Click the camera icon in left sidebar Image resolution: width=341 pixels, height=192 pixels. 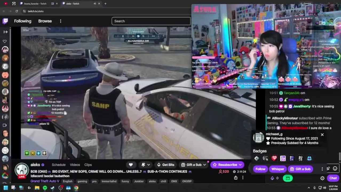tap(5, 125)
